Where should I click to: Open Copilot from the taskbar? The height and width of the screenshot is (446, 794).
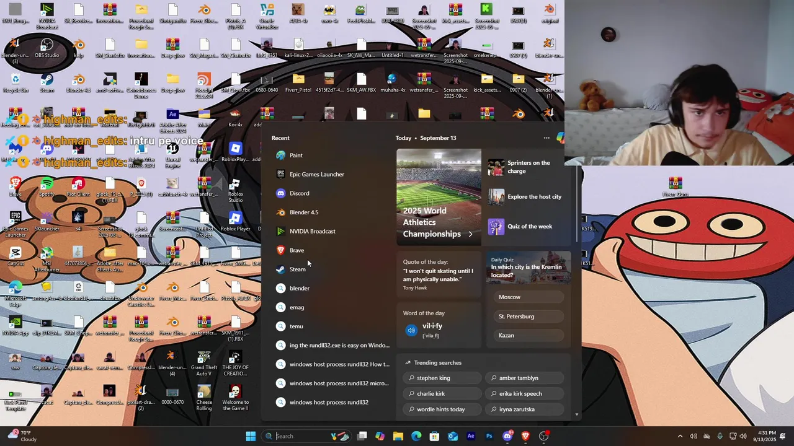[380, 436]
